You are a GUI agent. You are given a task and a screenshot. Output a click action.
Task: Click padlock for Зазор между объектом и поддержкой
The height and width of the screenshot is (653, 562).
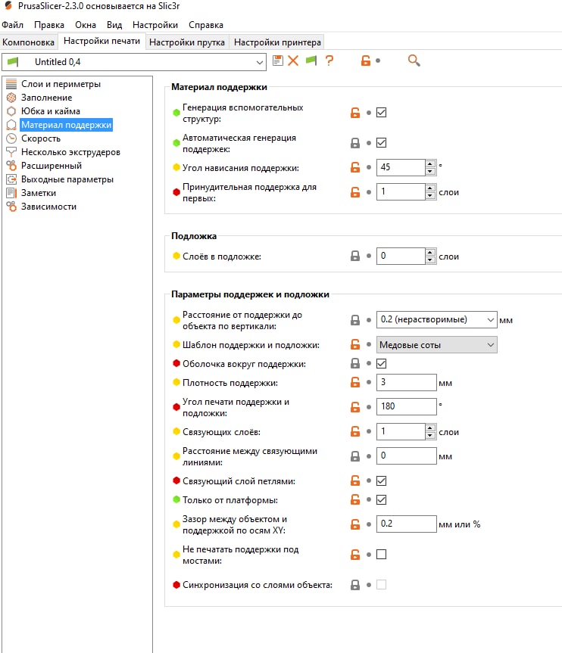pos(354,524)
